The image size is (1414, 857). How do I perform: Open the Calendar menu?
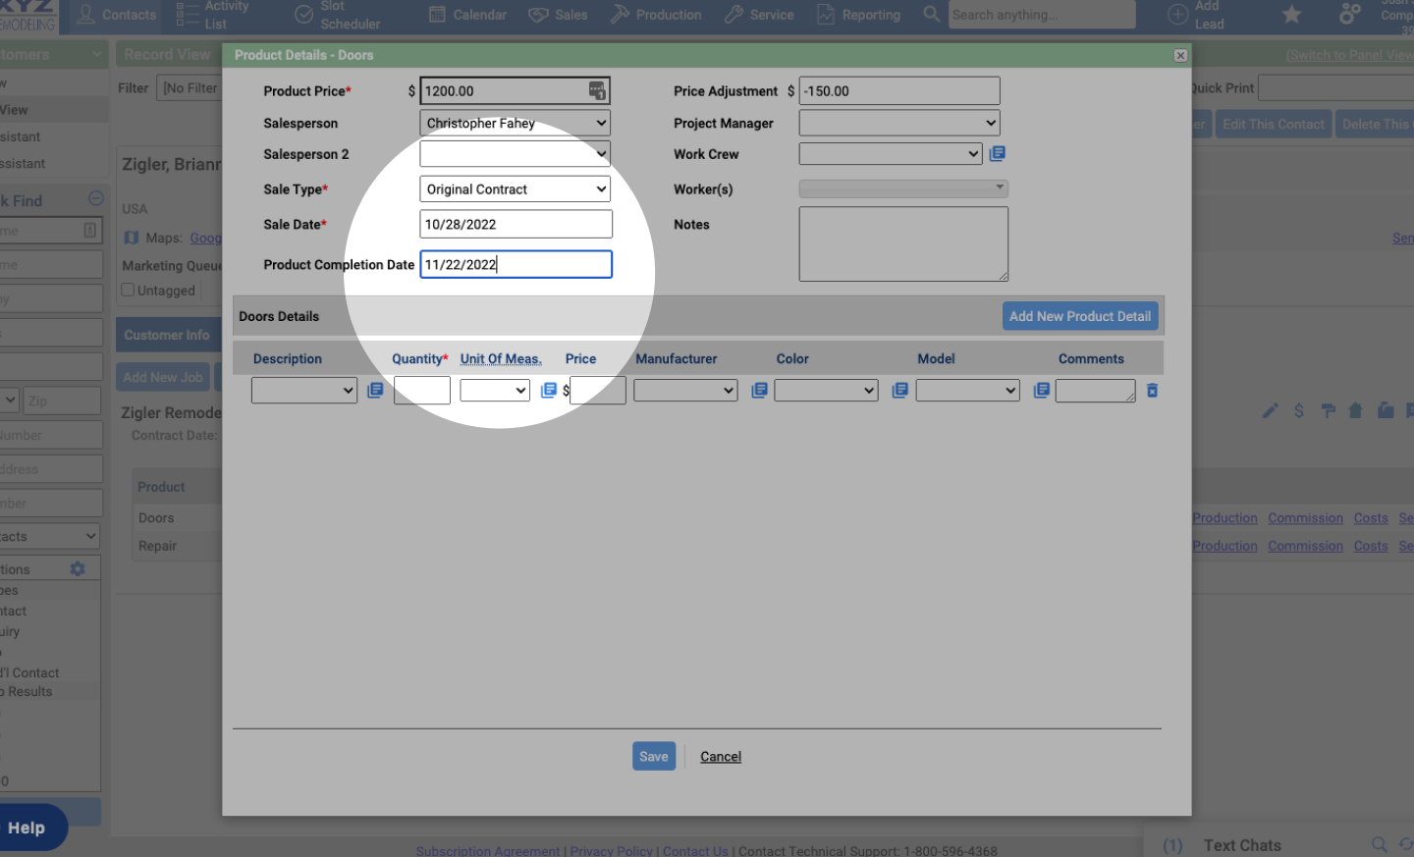[467, 15]
